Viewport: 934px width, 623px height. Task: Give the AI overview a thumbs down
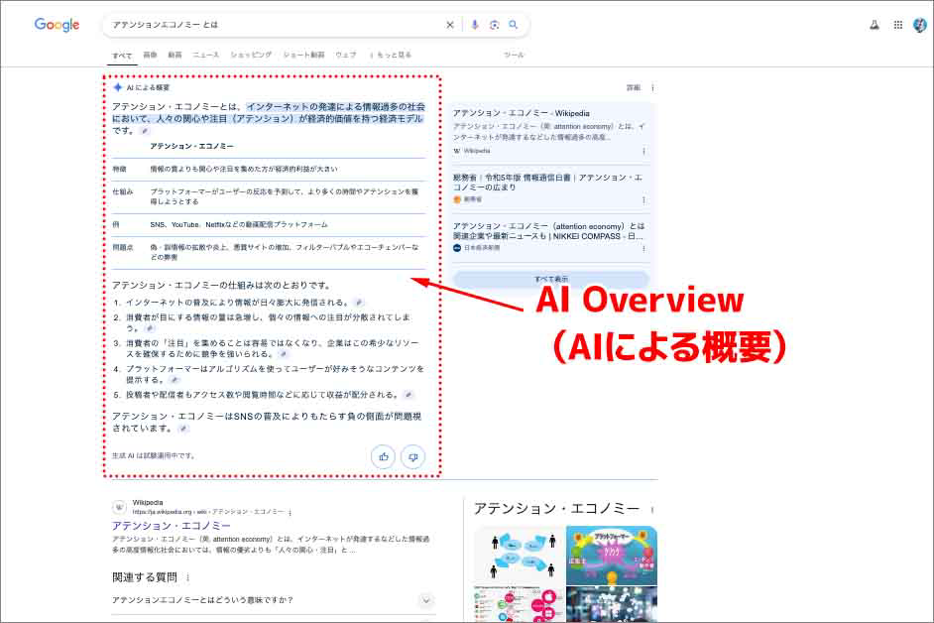(x=412, y=456)
